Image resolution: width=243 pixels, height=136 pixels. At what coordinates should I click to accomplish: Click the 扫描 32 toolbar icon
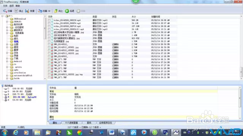click(x=40, y=11)
